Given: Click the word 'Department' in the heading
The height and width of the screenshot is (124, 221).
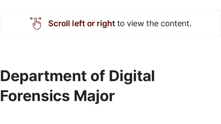Looking at the screenshot, I should coord(44,77).
